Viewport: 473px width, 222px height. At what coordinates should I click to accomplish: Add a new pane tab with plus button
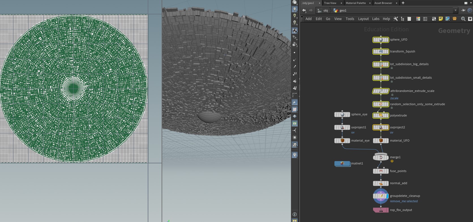pos(403,3)
